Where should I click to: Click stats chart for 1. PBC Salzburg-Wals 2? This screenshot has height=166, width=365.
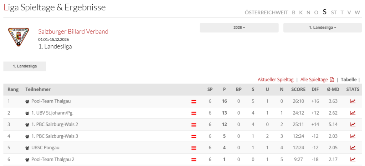click(353, 125)
